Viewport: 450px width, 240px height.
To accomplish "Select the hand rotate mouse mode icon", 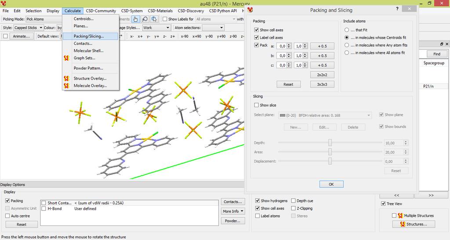I will [x=135, y=19].
